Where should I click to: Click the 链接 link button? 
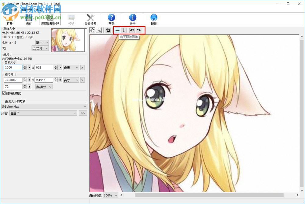153,19
